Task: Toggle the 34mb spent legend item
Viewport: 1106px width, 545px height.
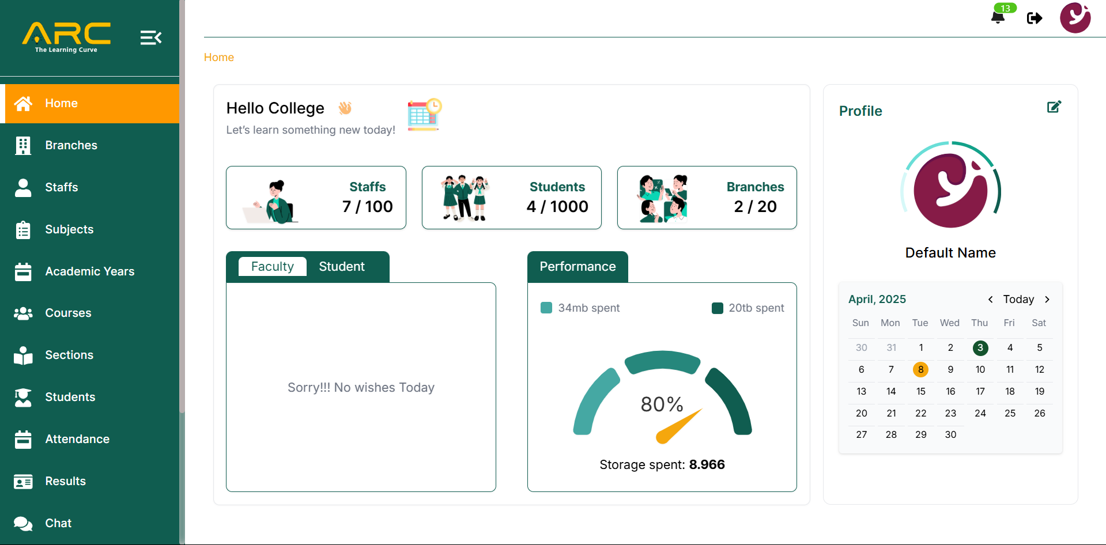Action: coord(580,308)
